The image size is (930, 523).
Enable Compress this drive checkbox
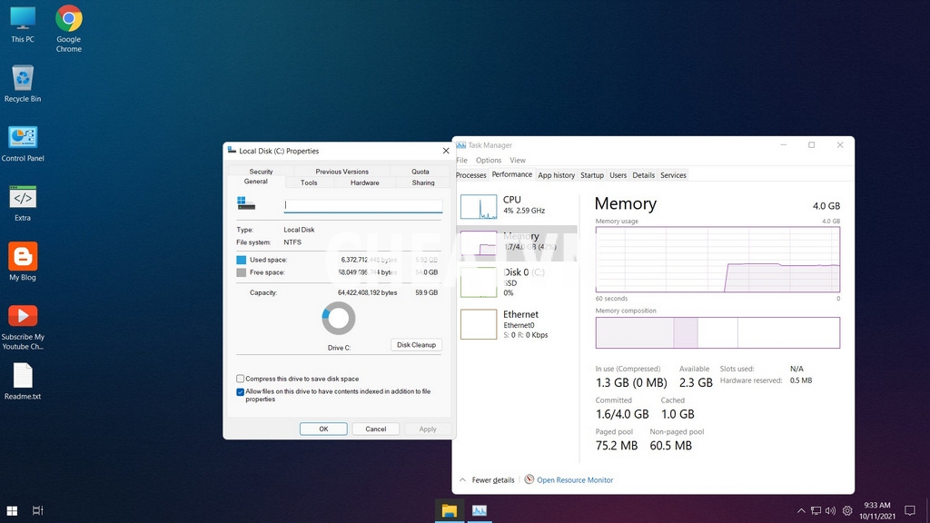[241, 379]
